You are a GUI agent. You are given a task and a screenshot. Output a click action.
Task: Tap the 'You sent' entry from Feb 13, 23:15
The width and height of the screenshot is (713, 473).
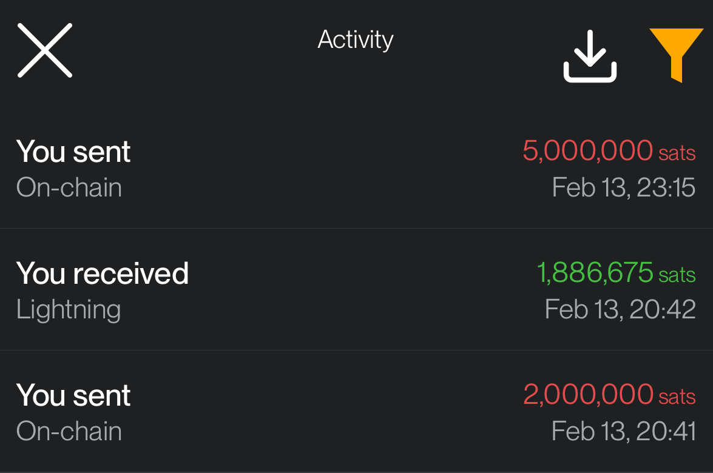[x=73, y=152]
